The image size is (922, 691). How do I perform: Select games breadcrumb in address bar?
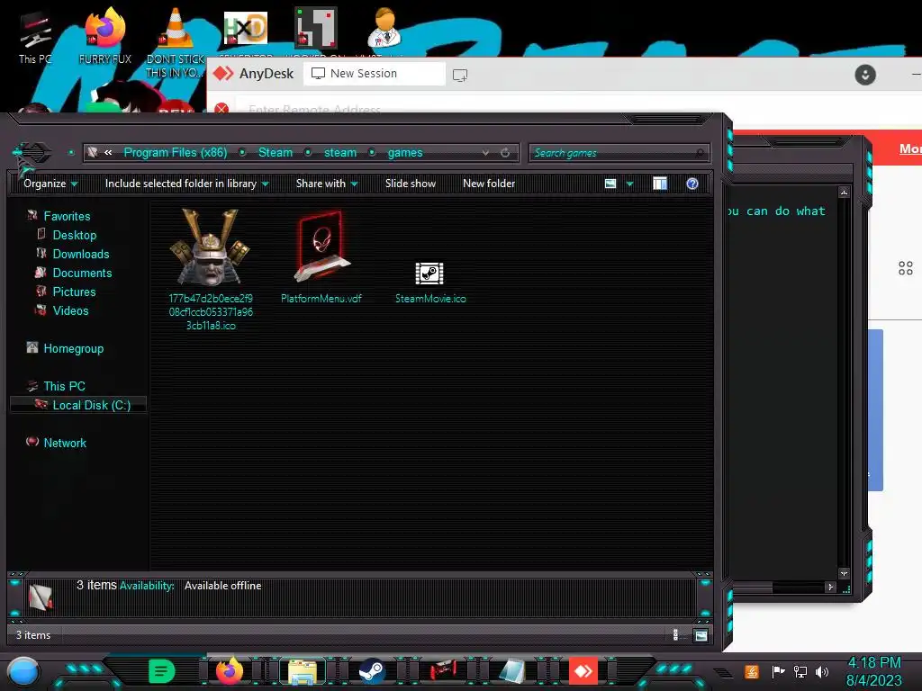click(405, 153)
